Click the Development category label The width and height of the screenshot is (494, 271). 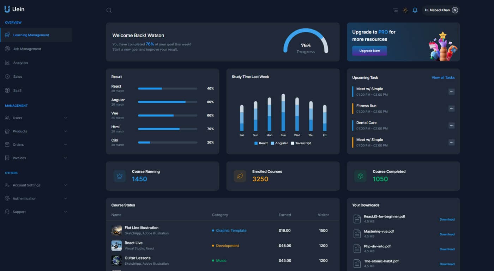tap(228, 246)
